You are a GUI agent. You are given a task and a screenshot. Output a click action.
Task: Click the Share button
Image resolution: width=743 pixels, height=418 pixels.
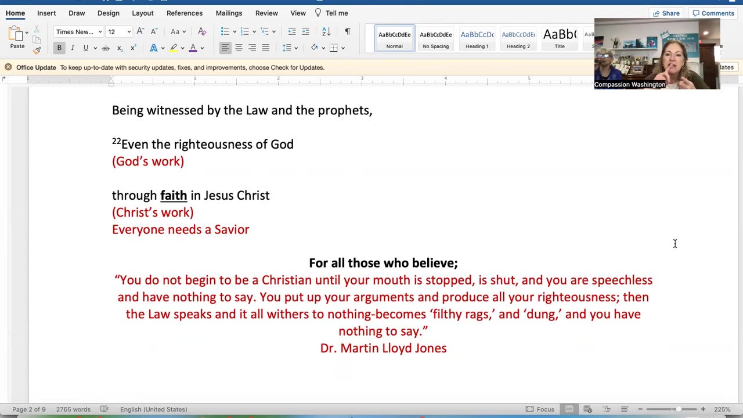point(666,13)
